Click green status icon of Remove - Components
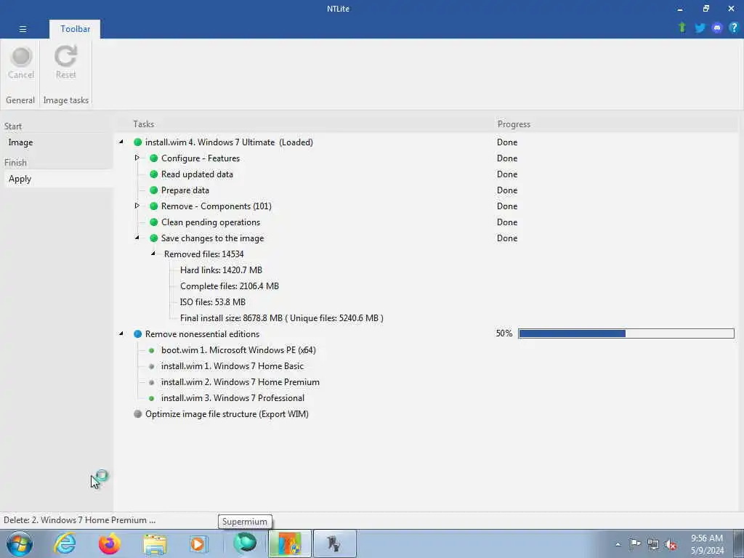 tap(154, 206)
